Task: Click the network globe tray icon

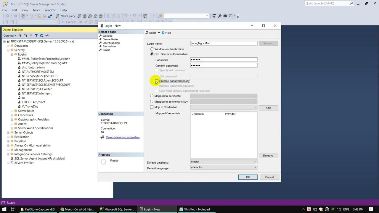Action: pyautogui.click(x=327, y=209)
